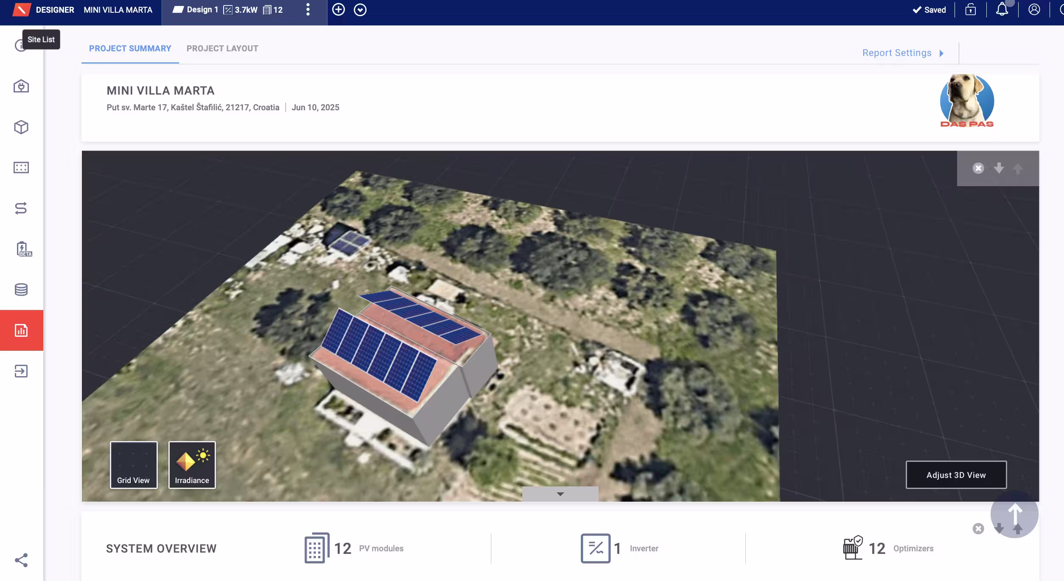Screen dimensions: 1064x581
Task: Expand Report Settings panel arrow
Action: click(942, 53)
